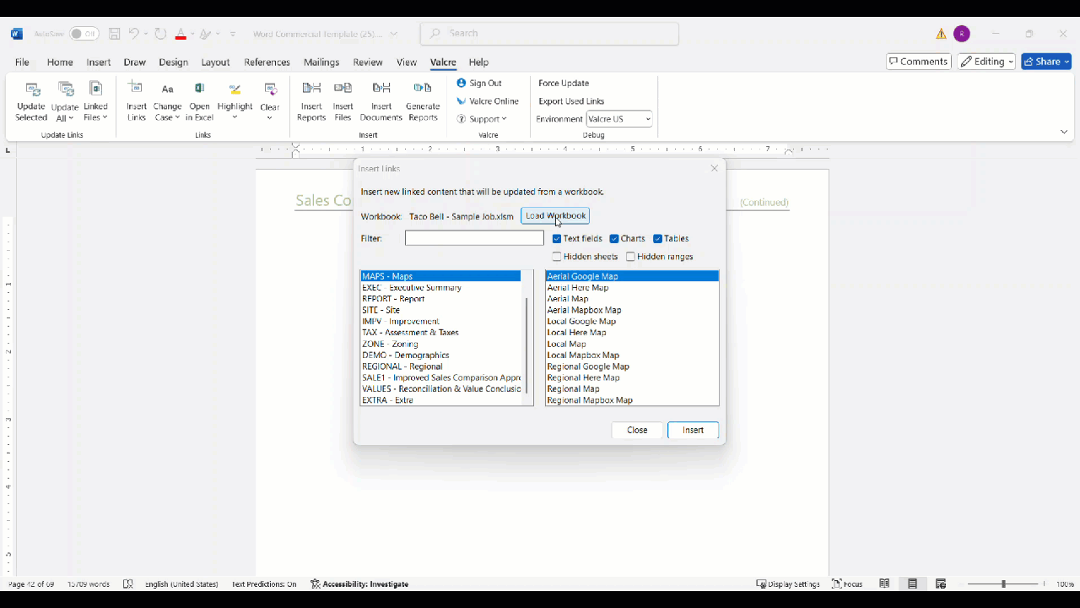The width and height of the screenshot is (1080, 608).
Task: Click the Insert button in dialog
Action: coord(694,431)
